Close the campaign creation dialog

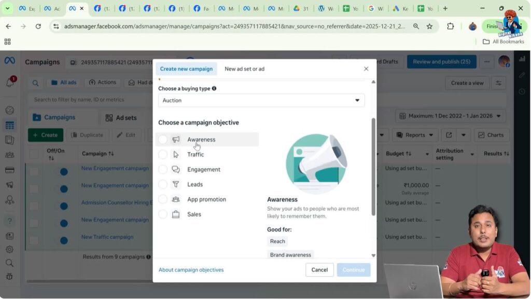[x=366, y=69]
